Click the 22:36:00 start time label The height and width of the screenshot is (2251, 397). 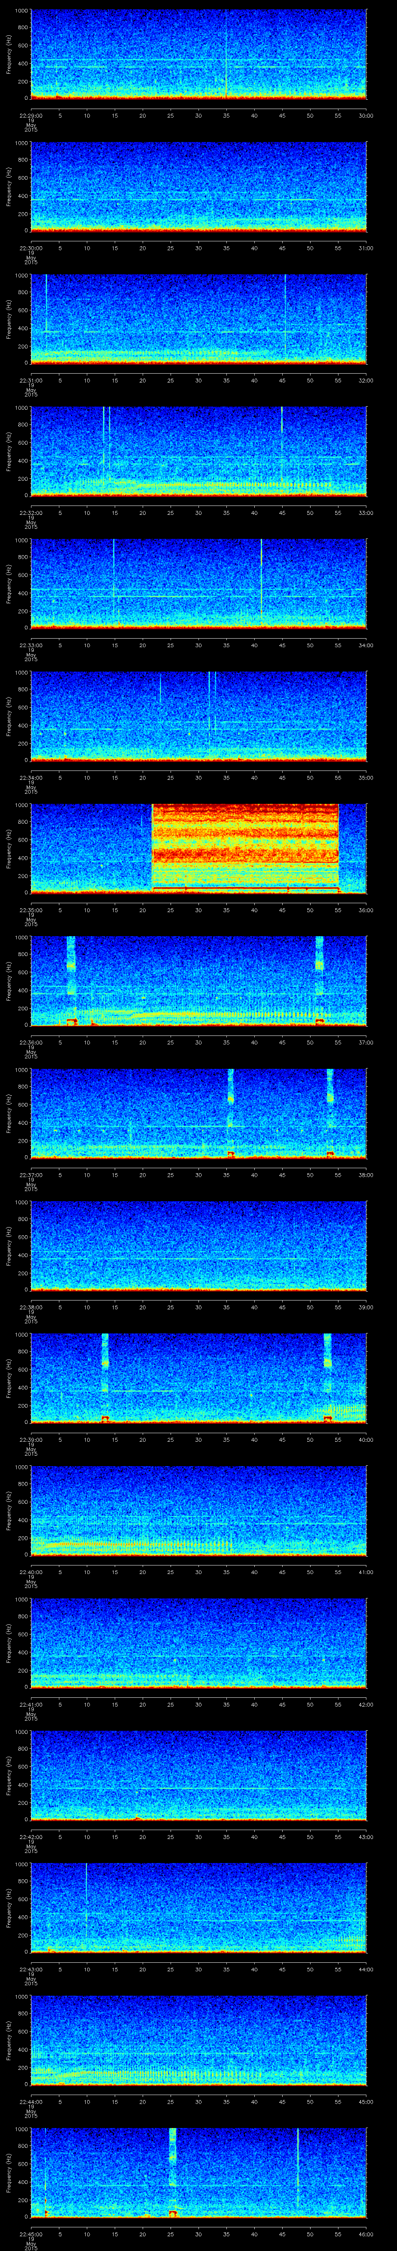point(31,1042)
